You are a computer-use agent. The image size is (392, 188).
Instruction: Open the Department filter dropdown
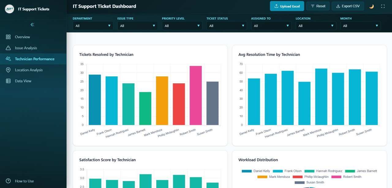click(93, 26)
